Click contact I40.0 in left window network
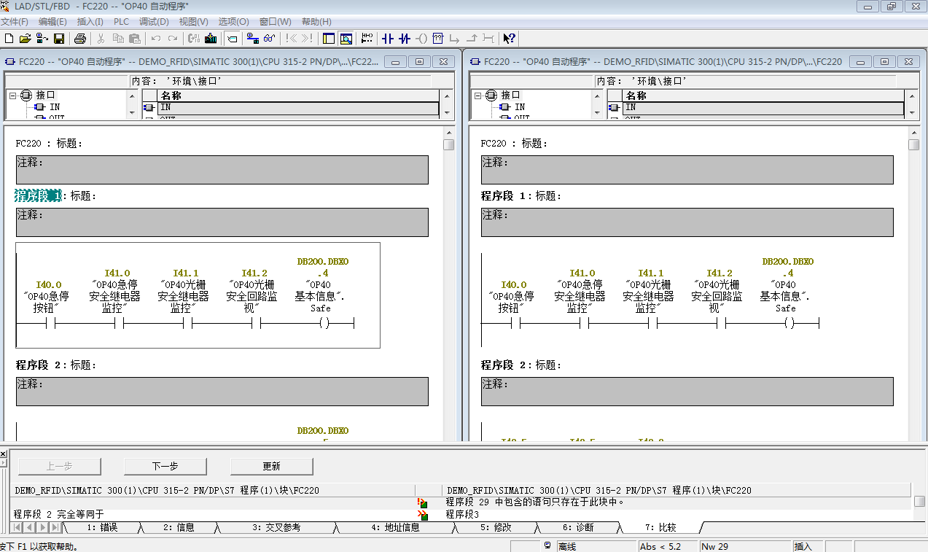The width and height of the screenshot is (928, 552). (x=50, y=323)
